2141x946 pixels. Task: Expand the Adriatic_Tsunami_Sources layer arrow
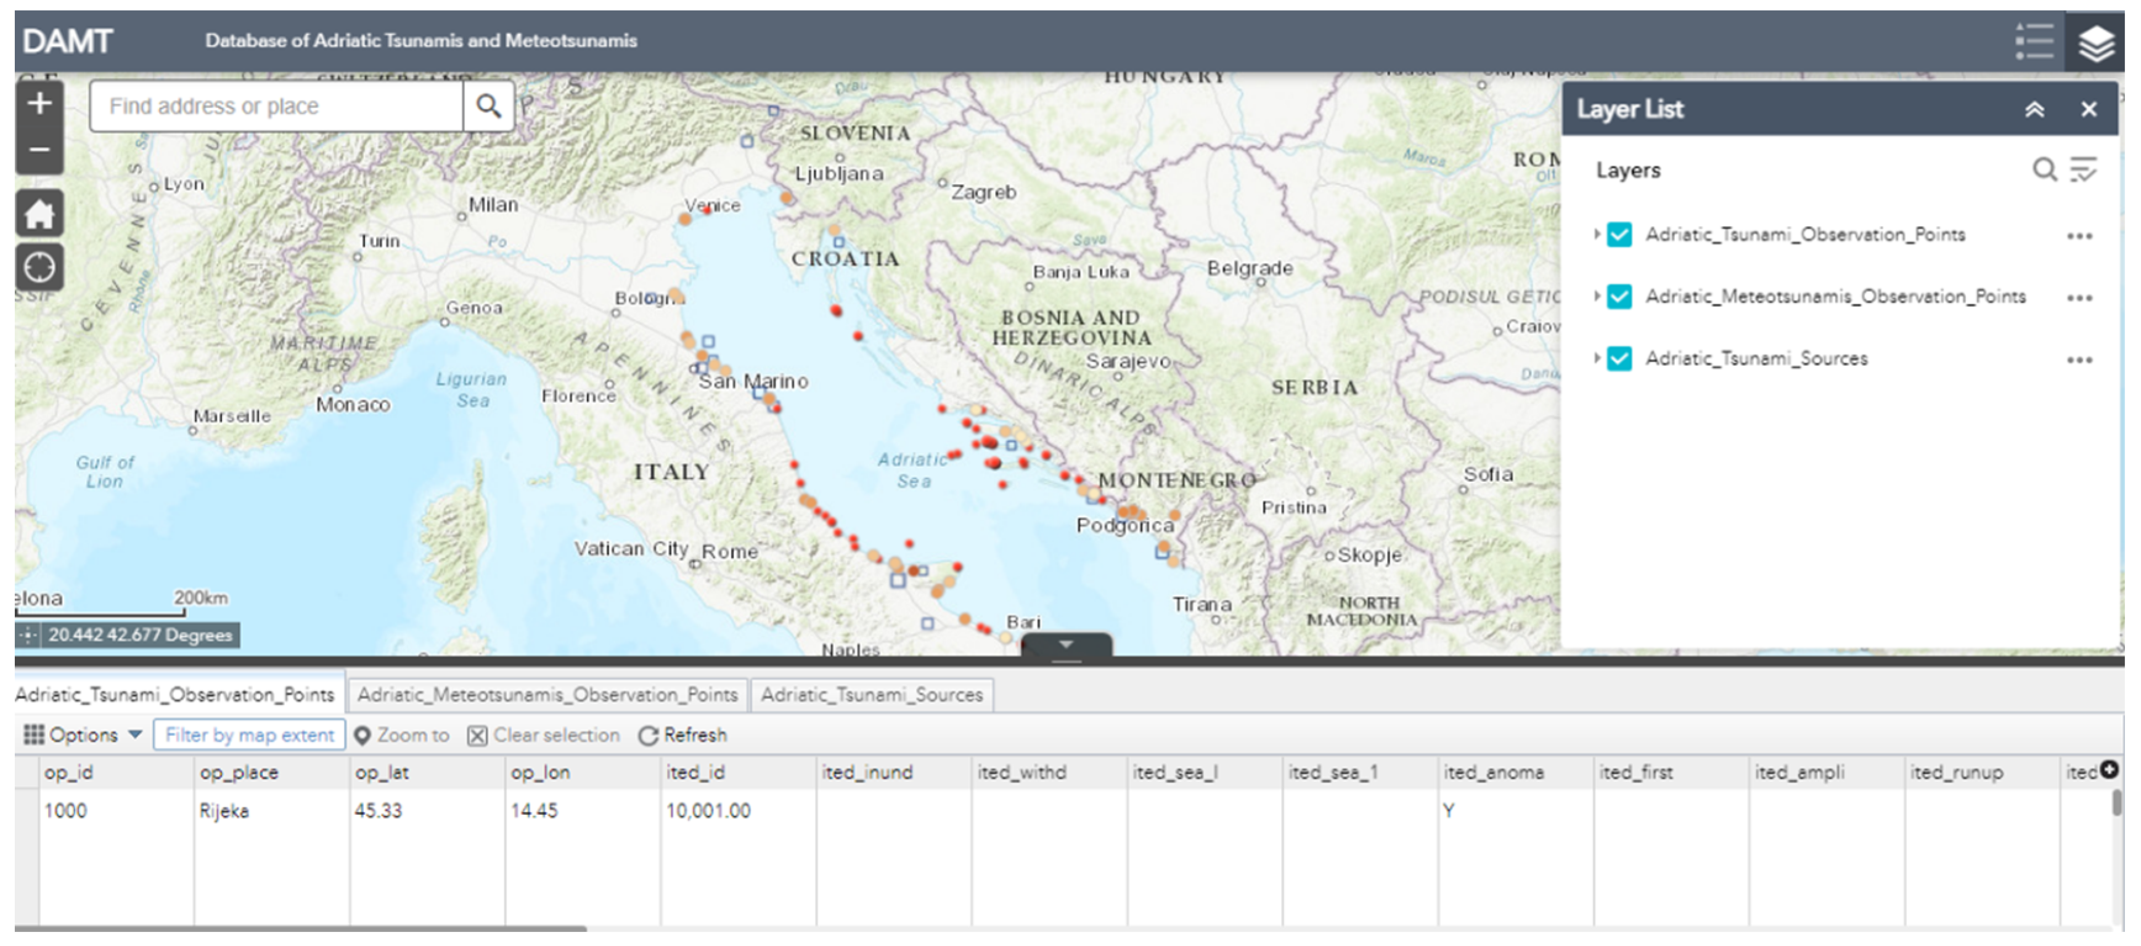tap(1597, 358)
